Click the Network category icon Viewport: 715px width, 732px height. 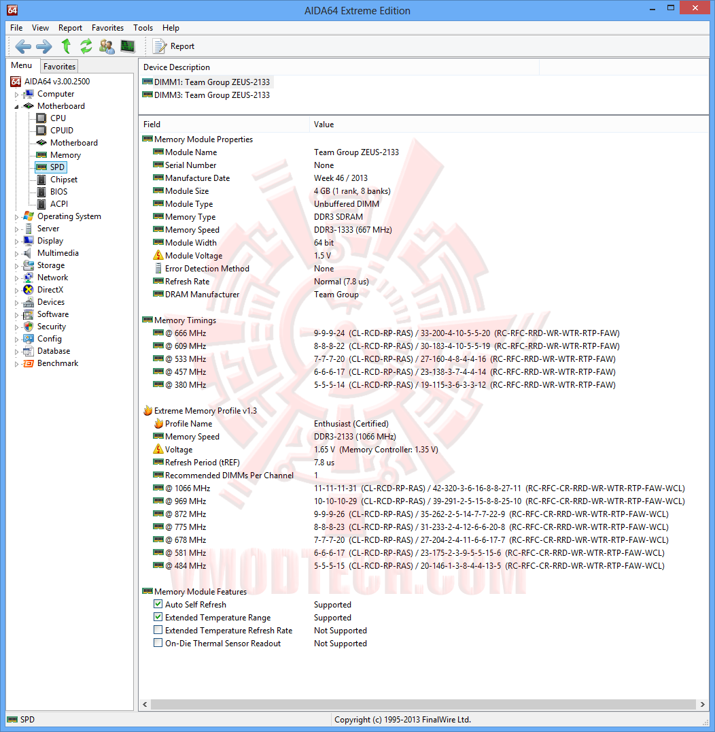pos(29,278)
